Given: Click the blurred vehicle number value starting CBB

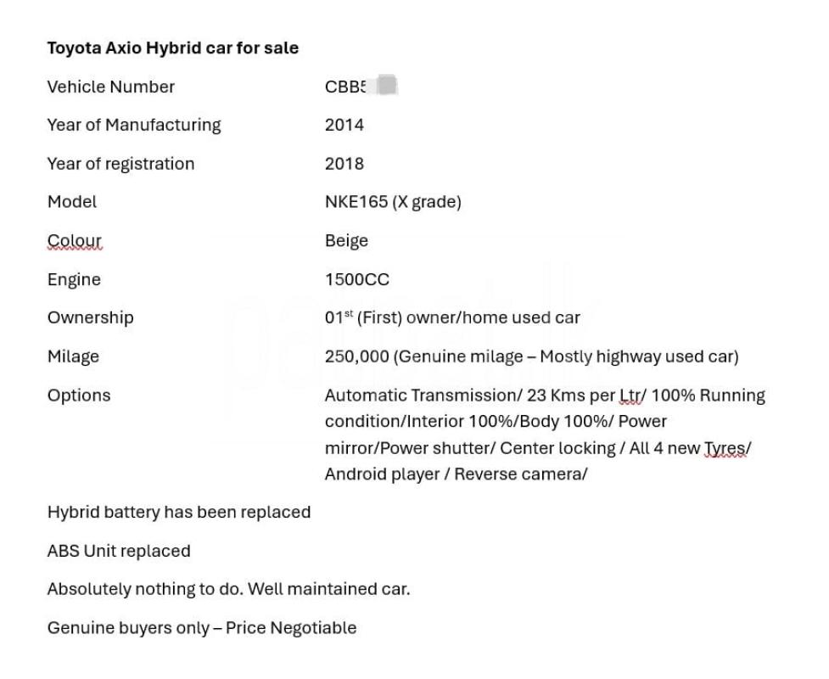Looking at the screenshot, I should [x=361, y=87].
